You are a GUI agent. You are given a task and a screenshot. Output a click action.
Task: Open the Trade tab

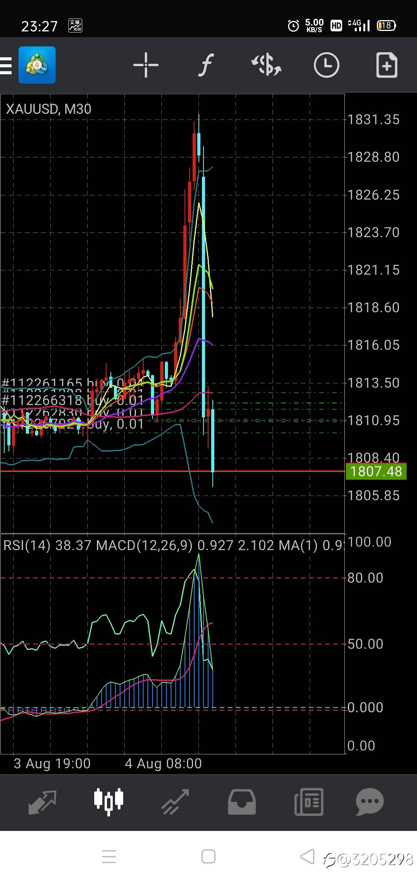[x=175, y=802]
